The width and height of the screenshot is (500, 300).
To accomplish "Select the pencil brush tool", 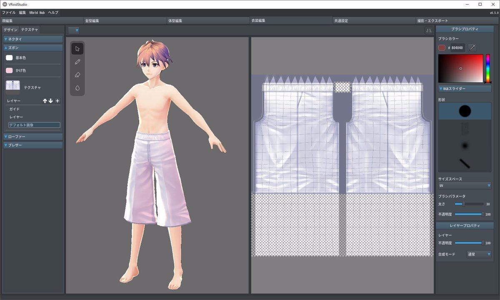I will tap(77, 62).
